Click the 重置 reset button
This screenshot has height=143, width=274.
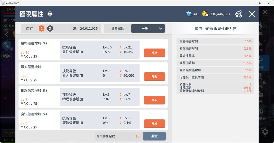point(154,136)
